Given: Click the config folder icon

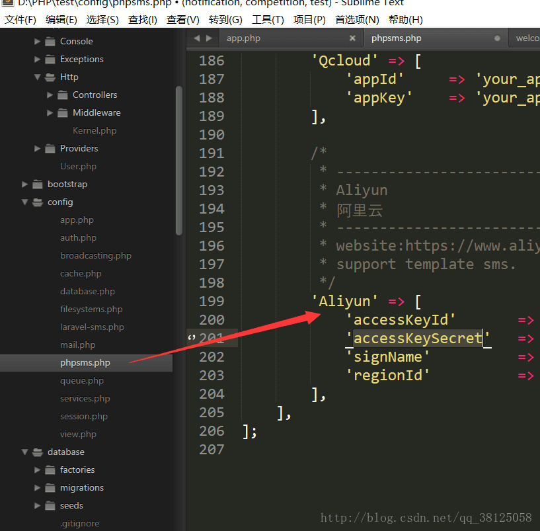Looking at the screenshot, I should click(x=37, y=202).
